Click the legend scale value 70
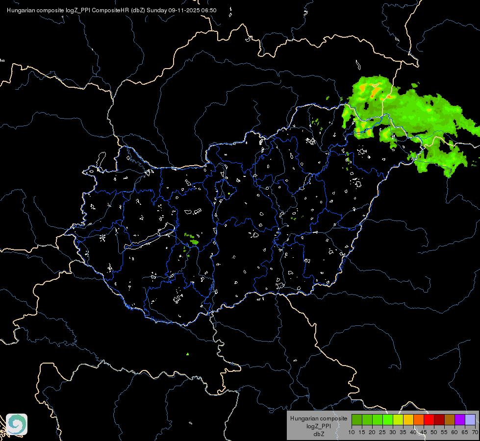 coord(475,432)
